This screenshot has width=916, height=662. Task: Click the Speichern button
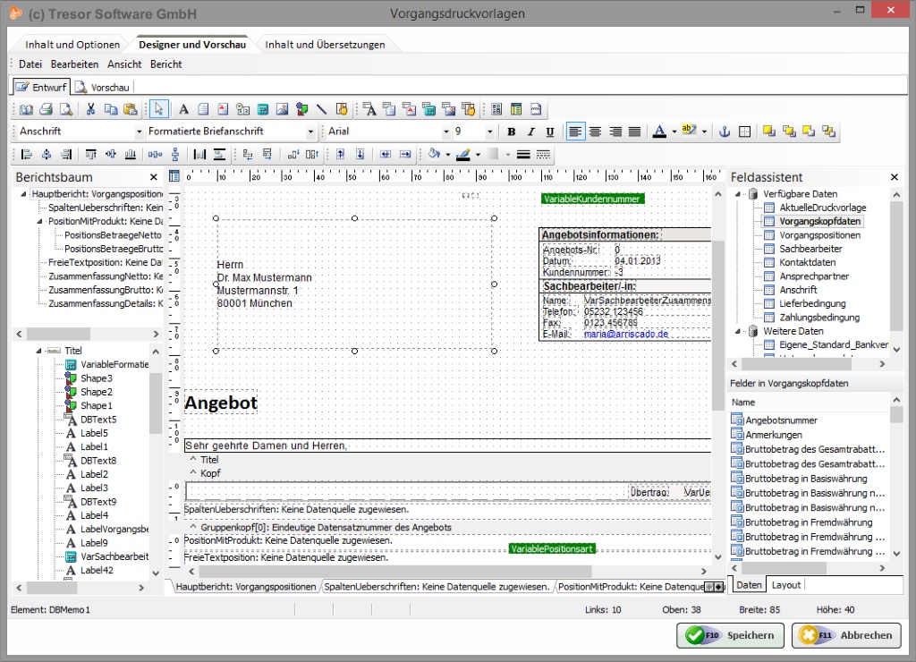tap(730, 635)
